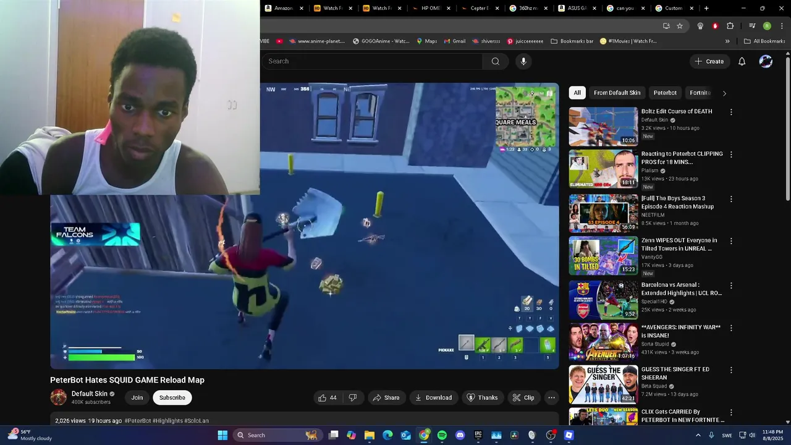Screen dimensions: 791x445
Task: Click the Clip button
Action: point(523,397)
